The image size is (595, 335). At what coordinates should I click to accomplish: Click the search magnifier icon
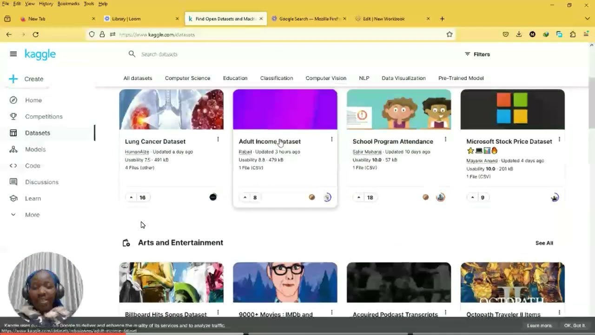132,54
